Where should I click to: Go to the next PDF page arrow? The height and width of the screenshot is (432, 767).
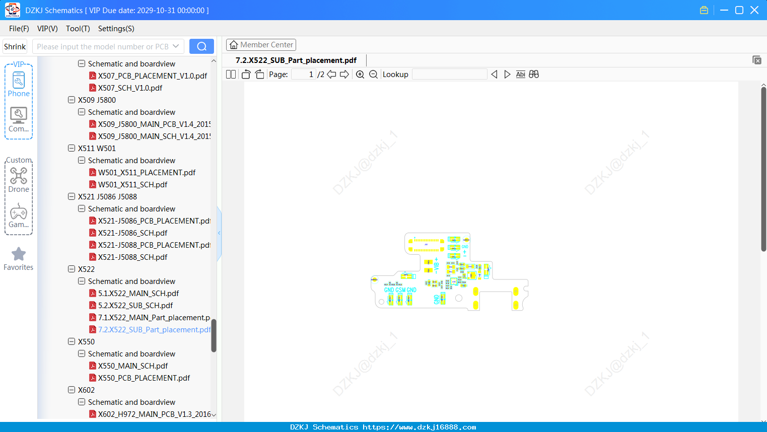344,75
